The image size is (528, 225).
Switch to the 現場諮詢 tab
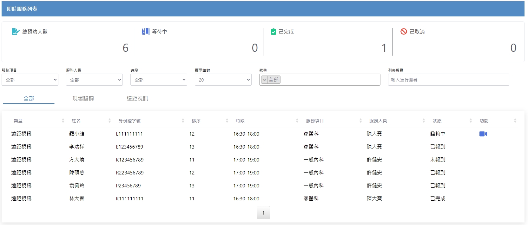coord(83,99)
